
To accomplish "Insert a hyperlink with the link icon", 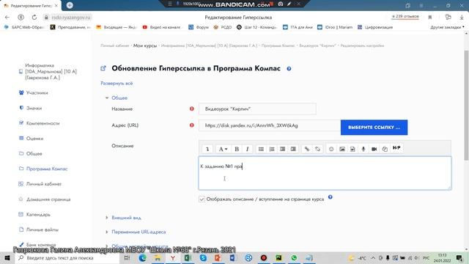I will pos(307,149).
